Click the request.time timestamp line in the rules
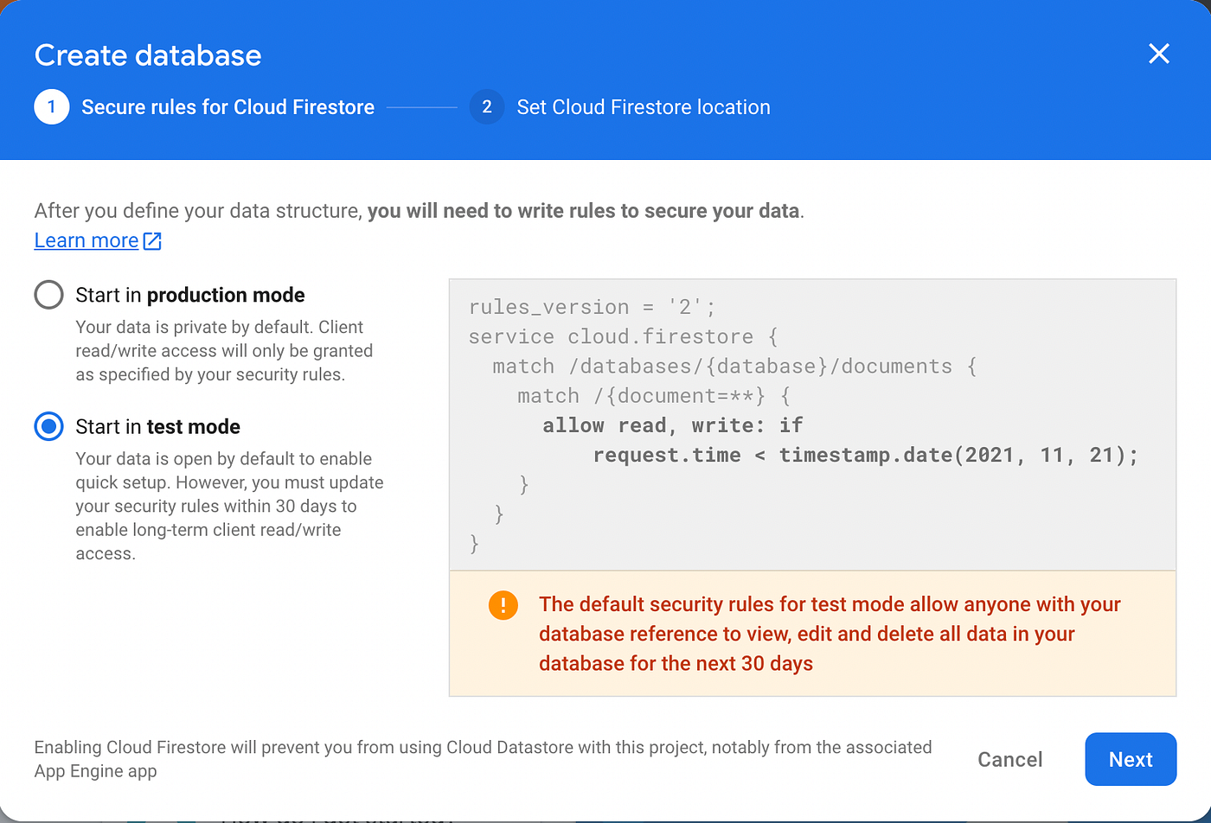 [865, 455]
